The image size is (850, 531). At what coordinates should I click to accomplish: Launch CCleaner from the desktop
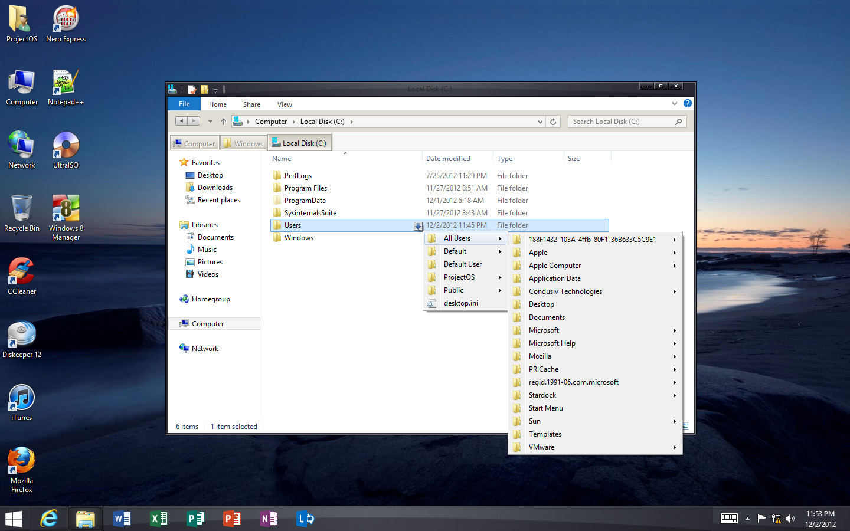coord(21,274)
